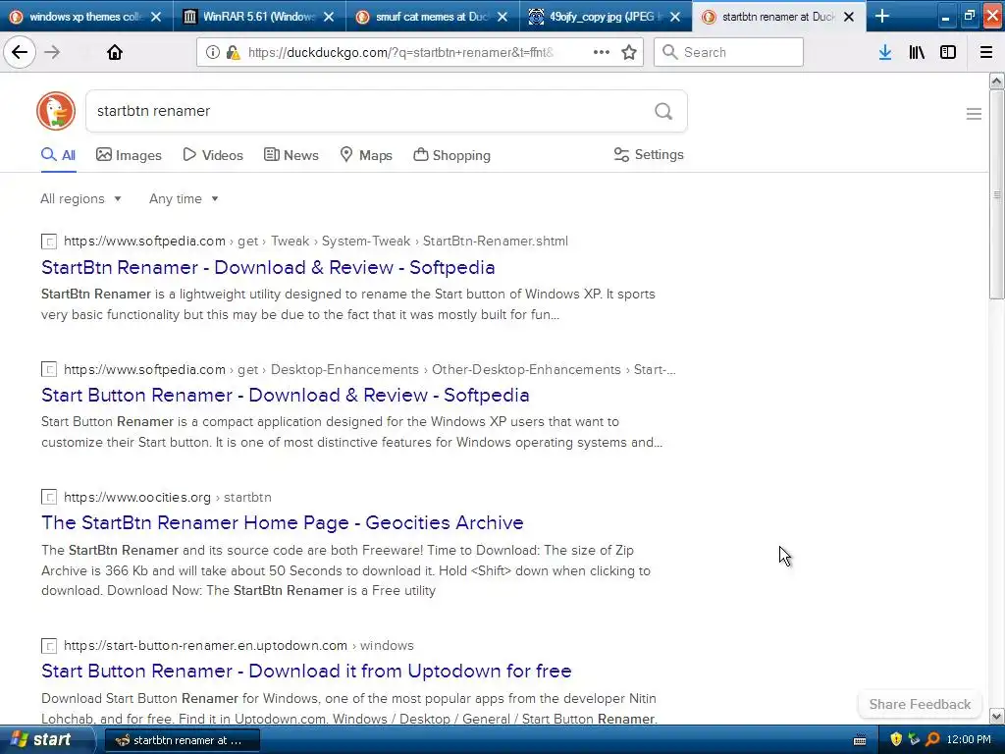Click favicon next to oocities.org result
Viewport: 1005px width, 754px height.
click(x=49, y=497)
